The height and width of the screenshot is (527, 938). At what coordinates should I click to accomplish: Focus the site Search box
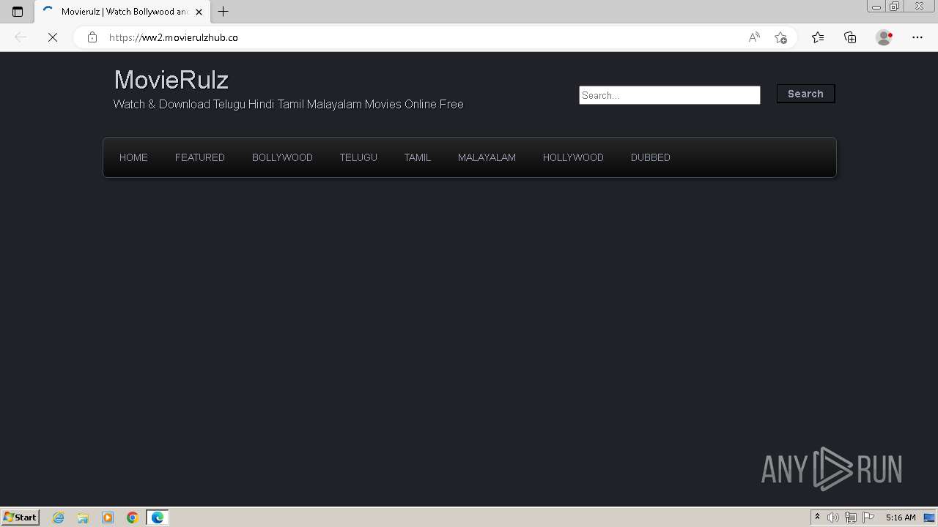point(670,95)
